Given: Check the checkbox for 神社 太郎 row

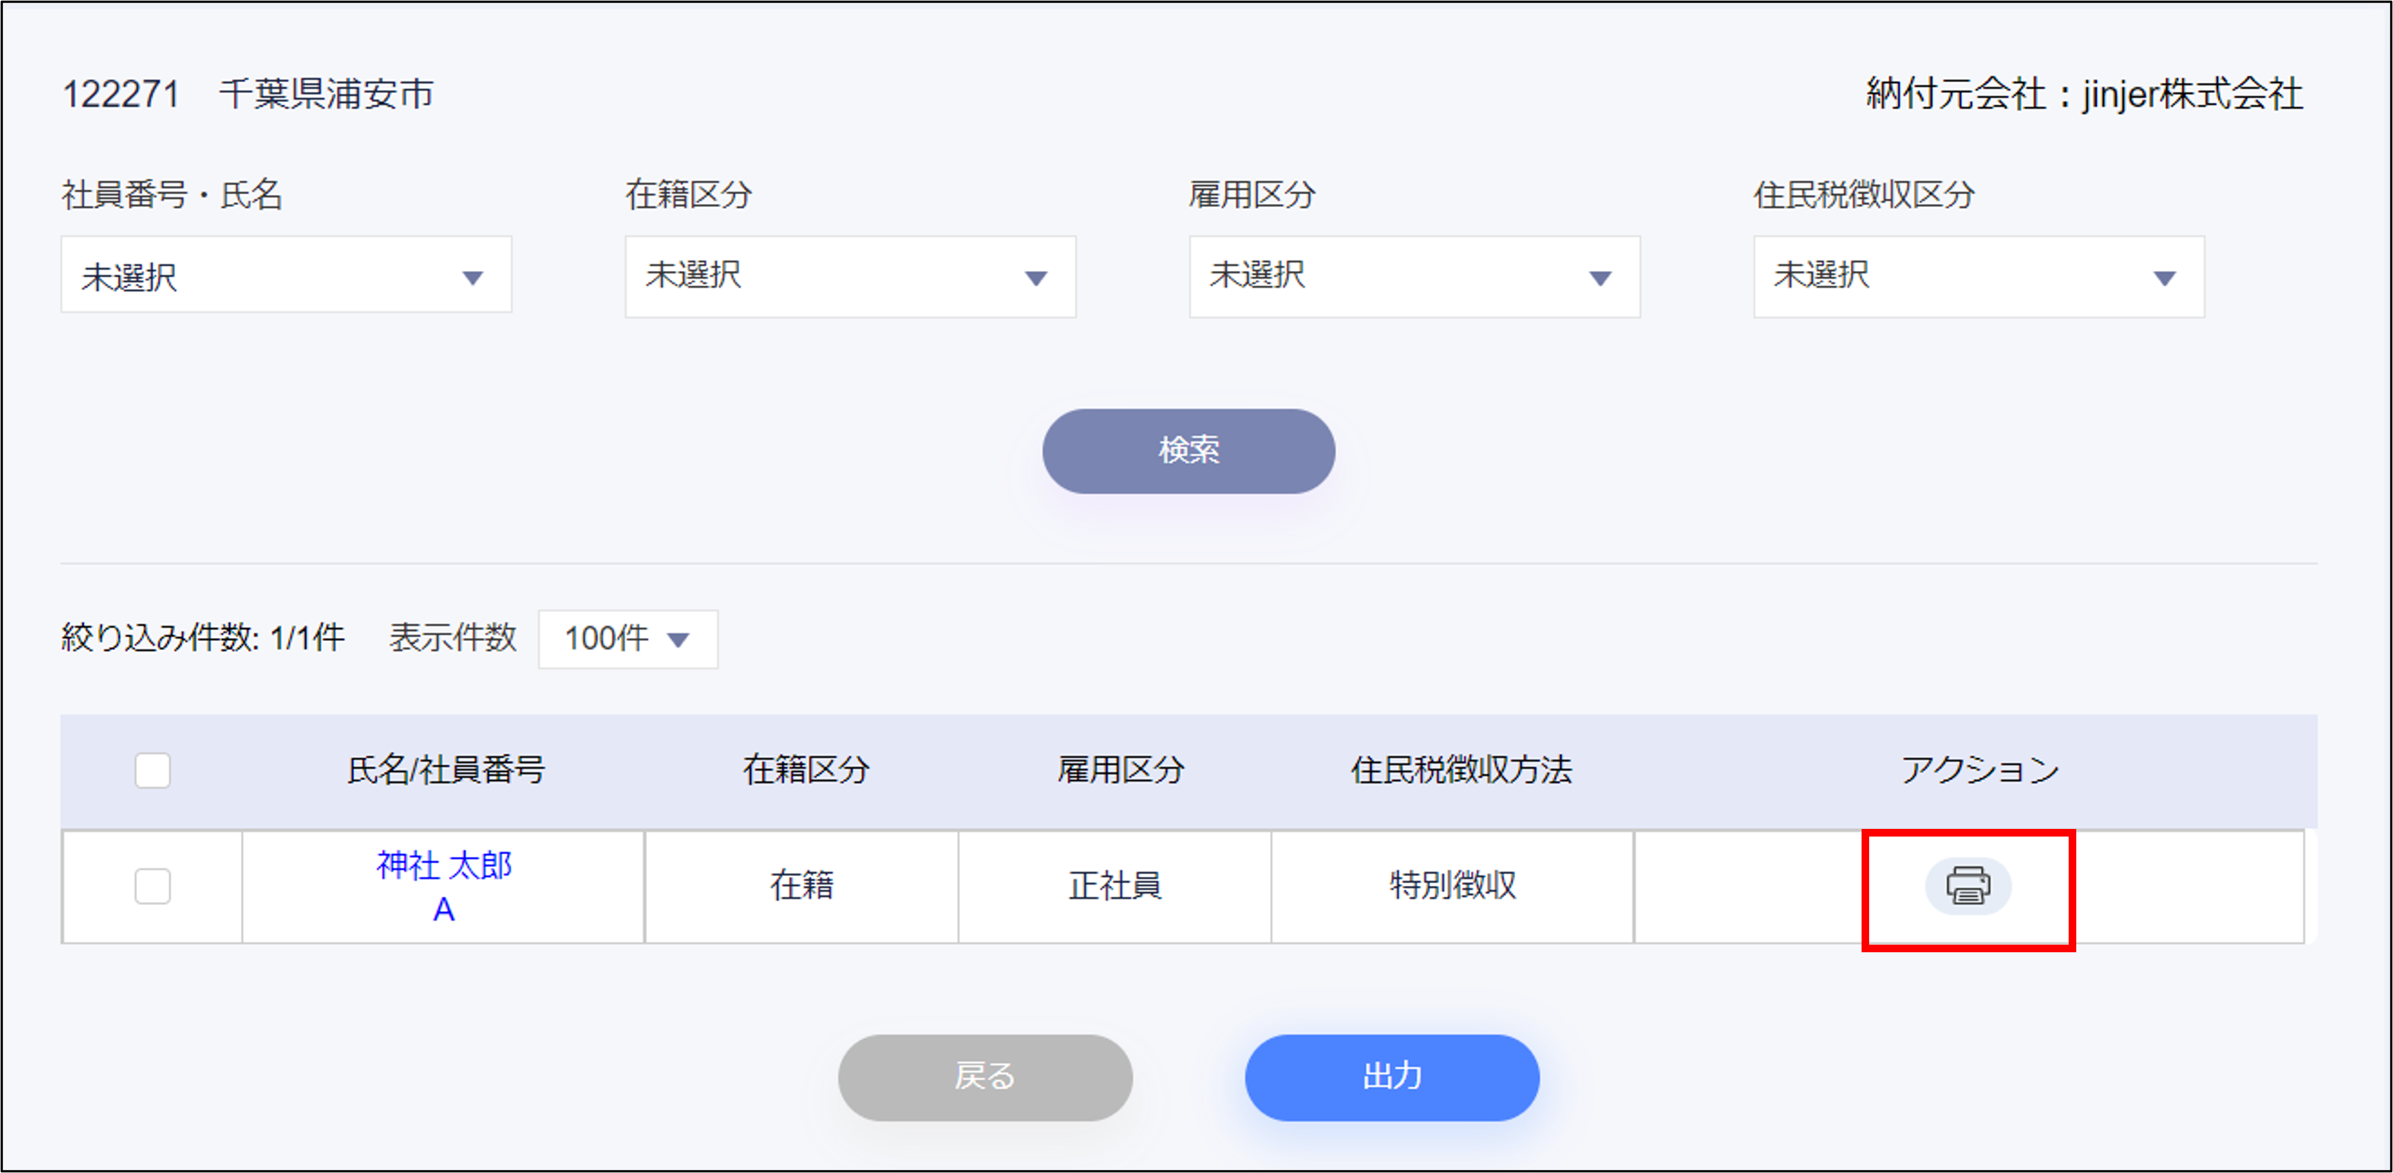Looking at the screenshot, I should click(x=152, y=885).
